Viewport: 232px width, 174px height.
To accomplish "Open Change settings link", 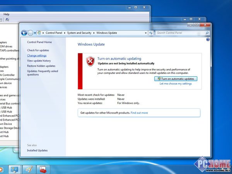I will tap(37, 55).
